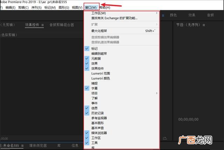Open the 节目 monitor panel menu icon

(204, 25)
